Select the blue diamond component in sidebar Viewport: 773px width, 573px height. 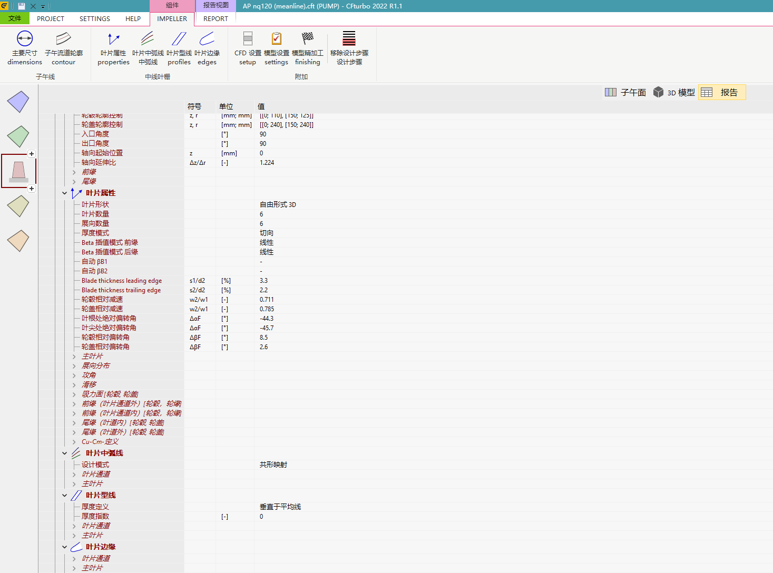click(x=18, y=102)
